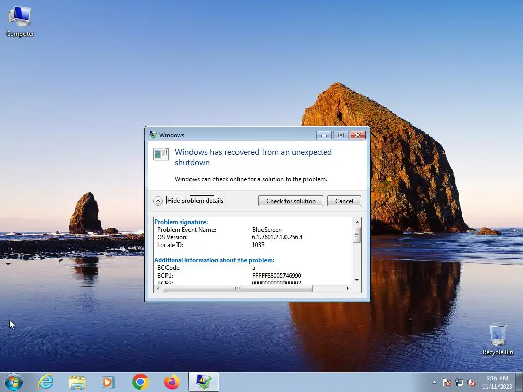Launch Internet Explorer from the taskbar
The width and height of the screenshot is (523, 392).
(45, 382)
